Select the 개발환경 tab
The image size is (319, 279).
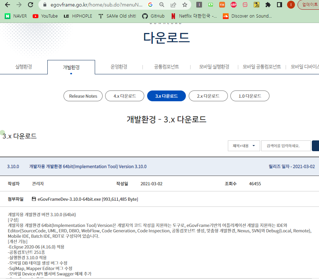(x=71, y=67)
